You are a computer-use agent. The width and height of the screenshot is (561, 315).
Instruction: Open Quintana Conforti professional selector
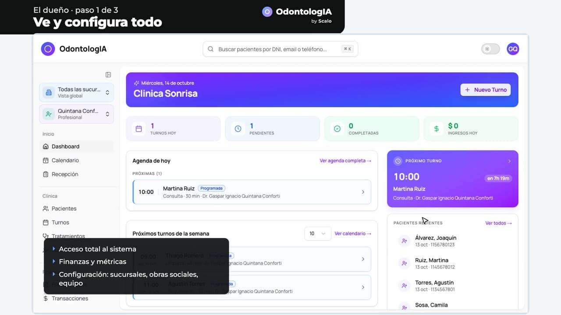76,114
